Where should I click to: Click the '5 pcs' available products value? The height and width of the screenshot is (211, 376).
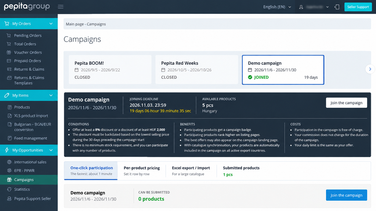click(x=208, y=105)
